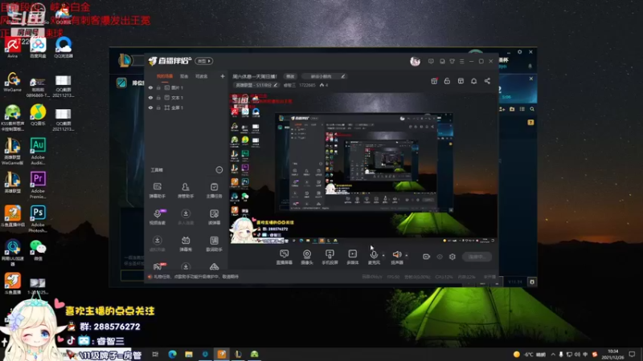Open Adobe Audition desktop shortcut
The image size is (643, 361).
[x=38, y=151]
